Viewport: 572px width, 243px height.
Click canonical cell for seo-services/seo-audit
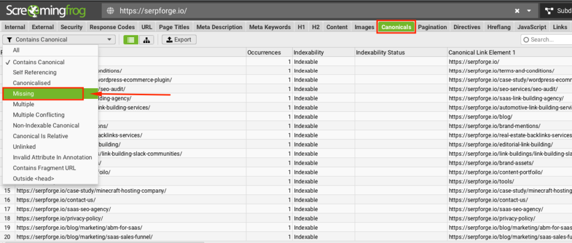(509, 89)
